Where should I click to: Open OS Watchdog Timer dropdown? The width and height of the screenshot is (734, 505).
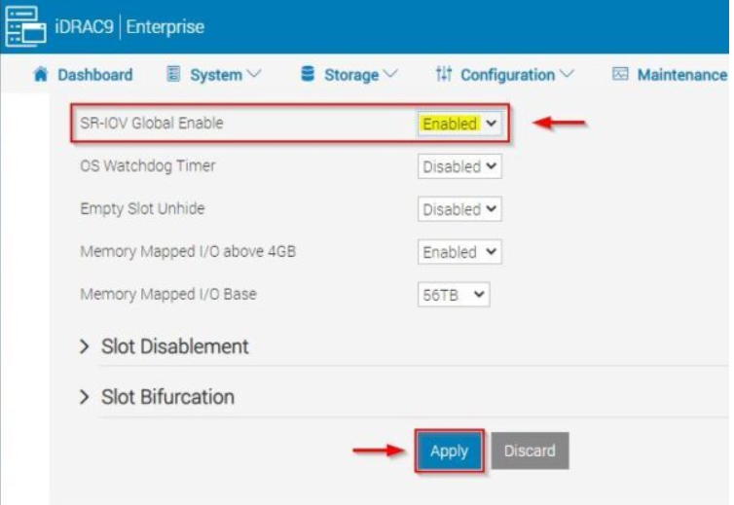point(459,166)
